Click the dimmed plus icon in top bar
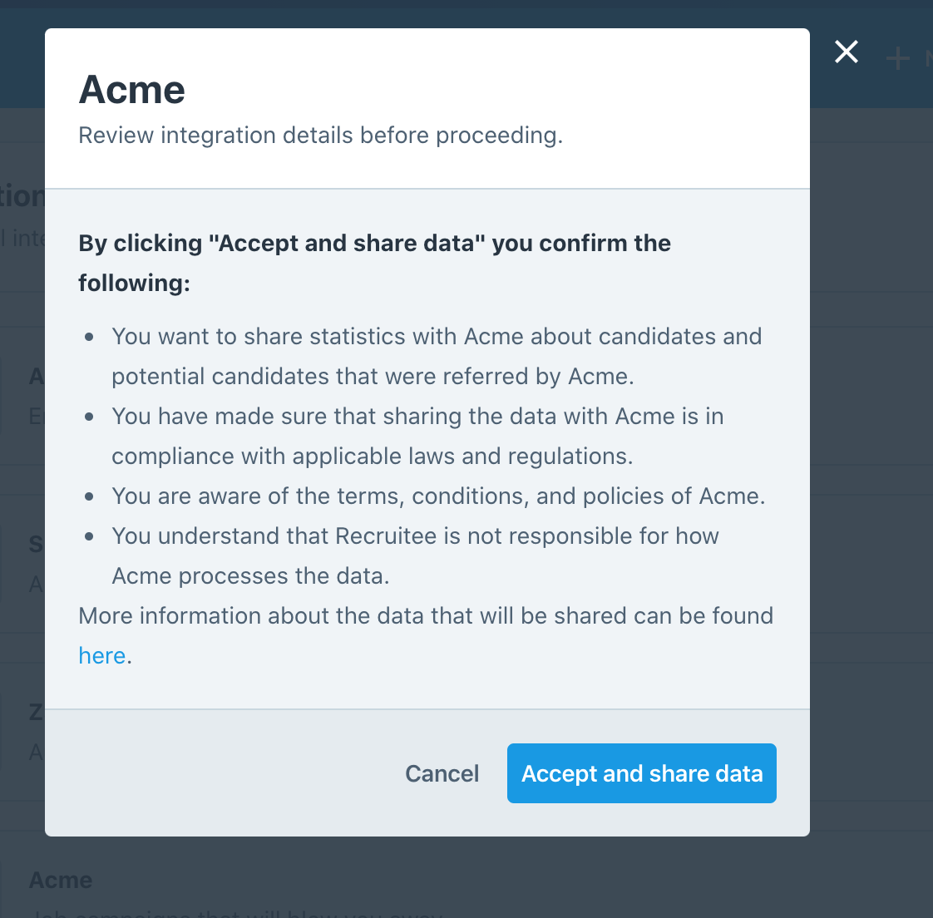 point(897,58)
